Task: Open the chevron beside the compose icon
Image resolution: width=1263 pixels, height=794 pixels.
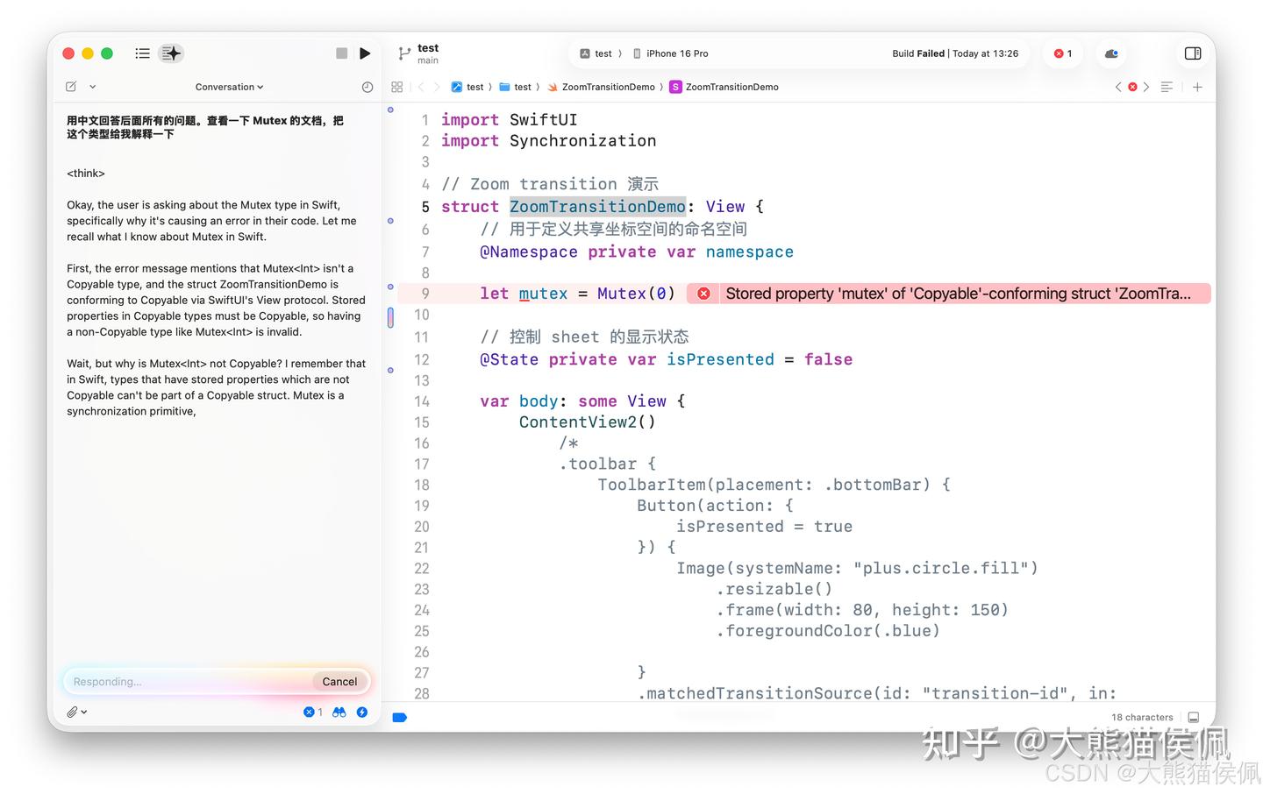Action: tap(92, 87)
